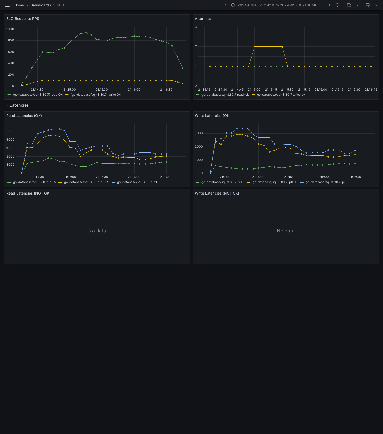Shift time range forward arrow
Image resolution: width=383 pixels, height=434 pixels.
pos(330,5)
